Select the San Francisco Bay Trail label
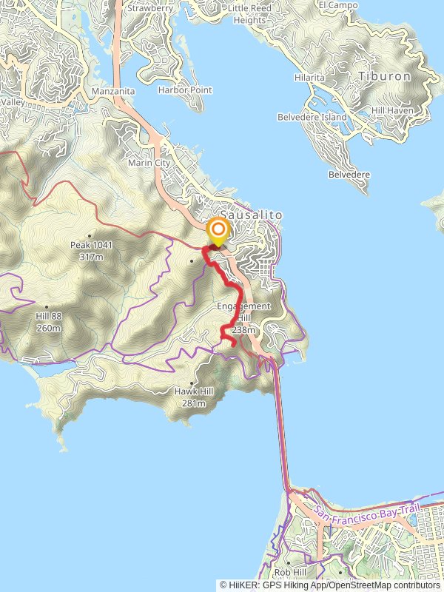The width and height of the screenshot is (444, 592). pyautogui.click(x=366, y=514)
